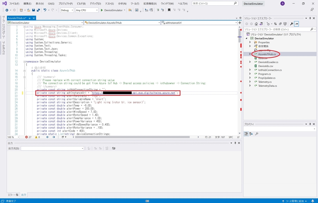Expand the Properties node in Solution Explorer
The width and height of the screenshot is (318, 203).
[250, 42]
